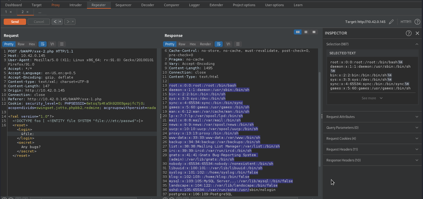Close Repeater tab 1
Screen dimensions: 423x199
tap(11, 12)
